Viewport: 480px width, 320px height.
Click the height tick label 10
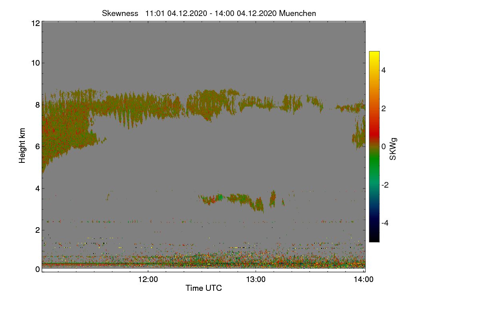[35, 63]
